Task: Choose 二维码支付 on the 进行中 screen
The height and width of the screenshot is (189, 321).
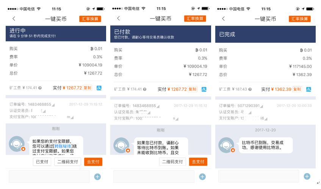Action: (67, 162)
